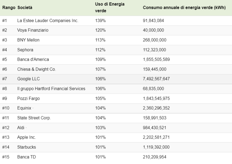Select the Voya Finanziario cell
The width and height of the screenshot is (232, 164).
pos(33,30)
